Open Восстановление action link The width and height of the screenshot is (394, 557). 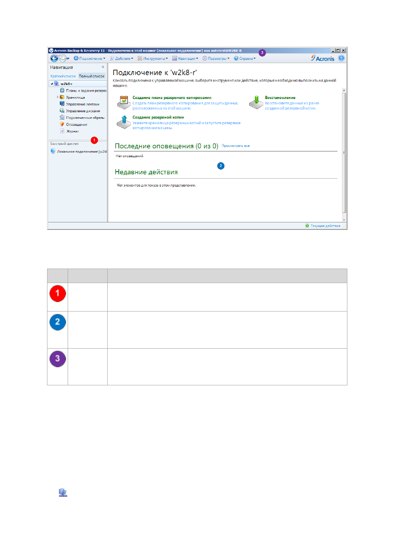(280, 98)
